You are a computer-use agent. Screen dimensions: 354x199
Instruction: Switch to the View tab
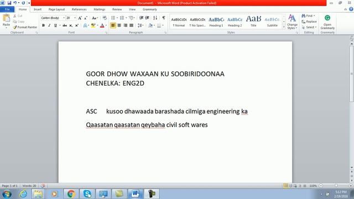132,9
